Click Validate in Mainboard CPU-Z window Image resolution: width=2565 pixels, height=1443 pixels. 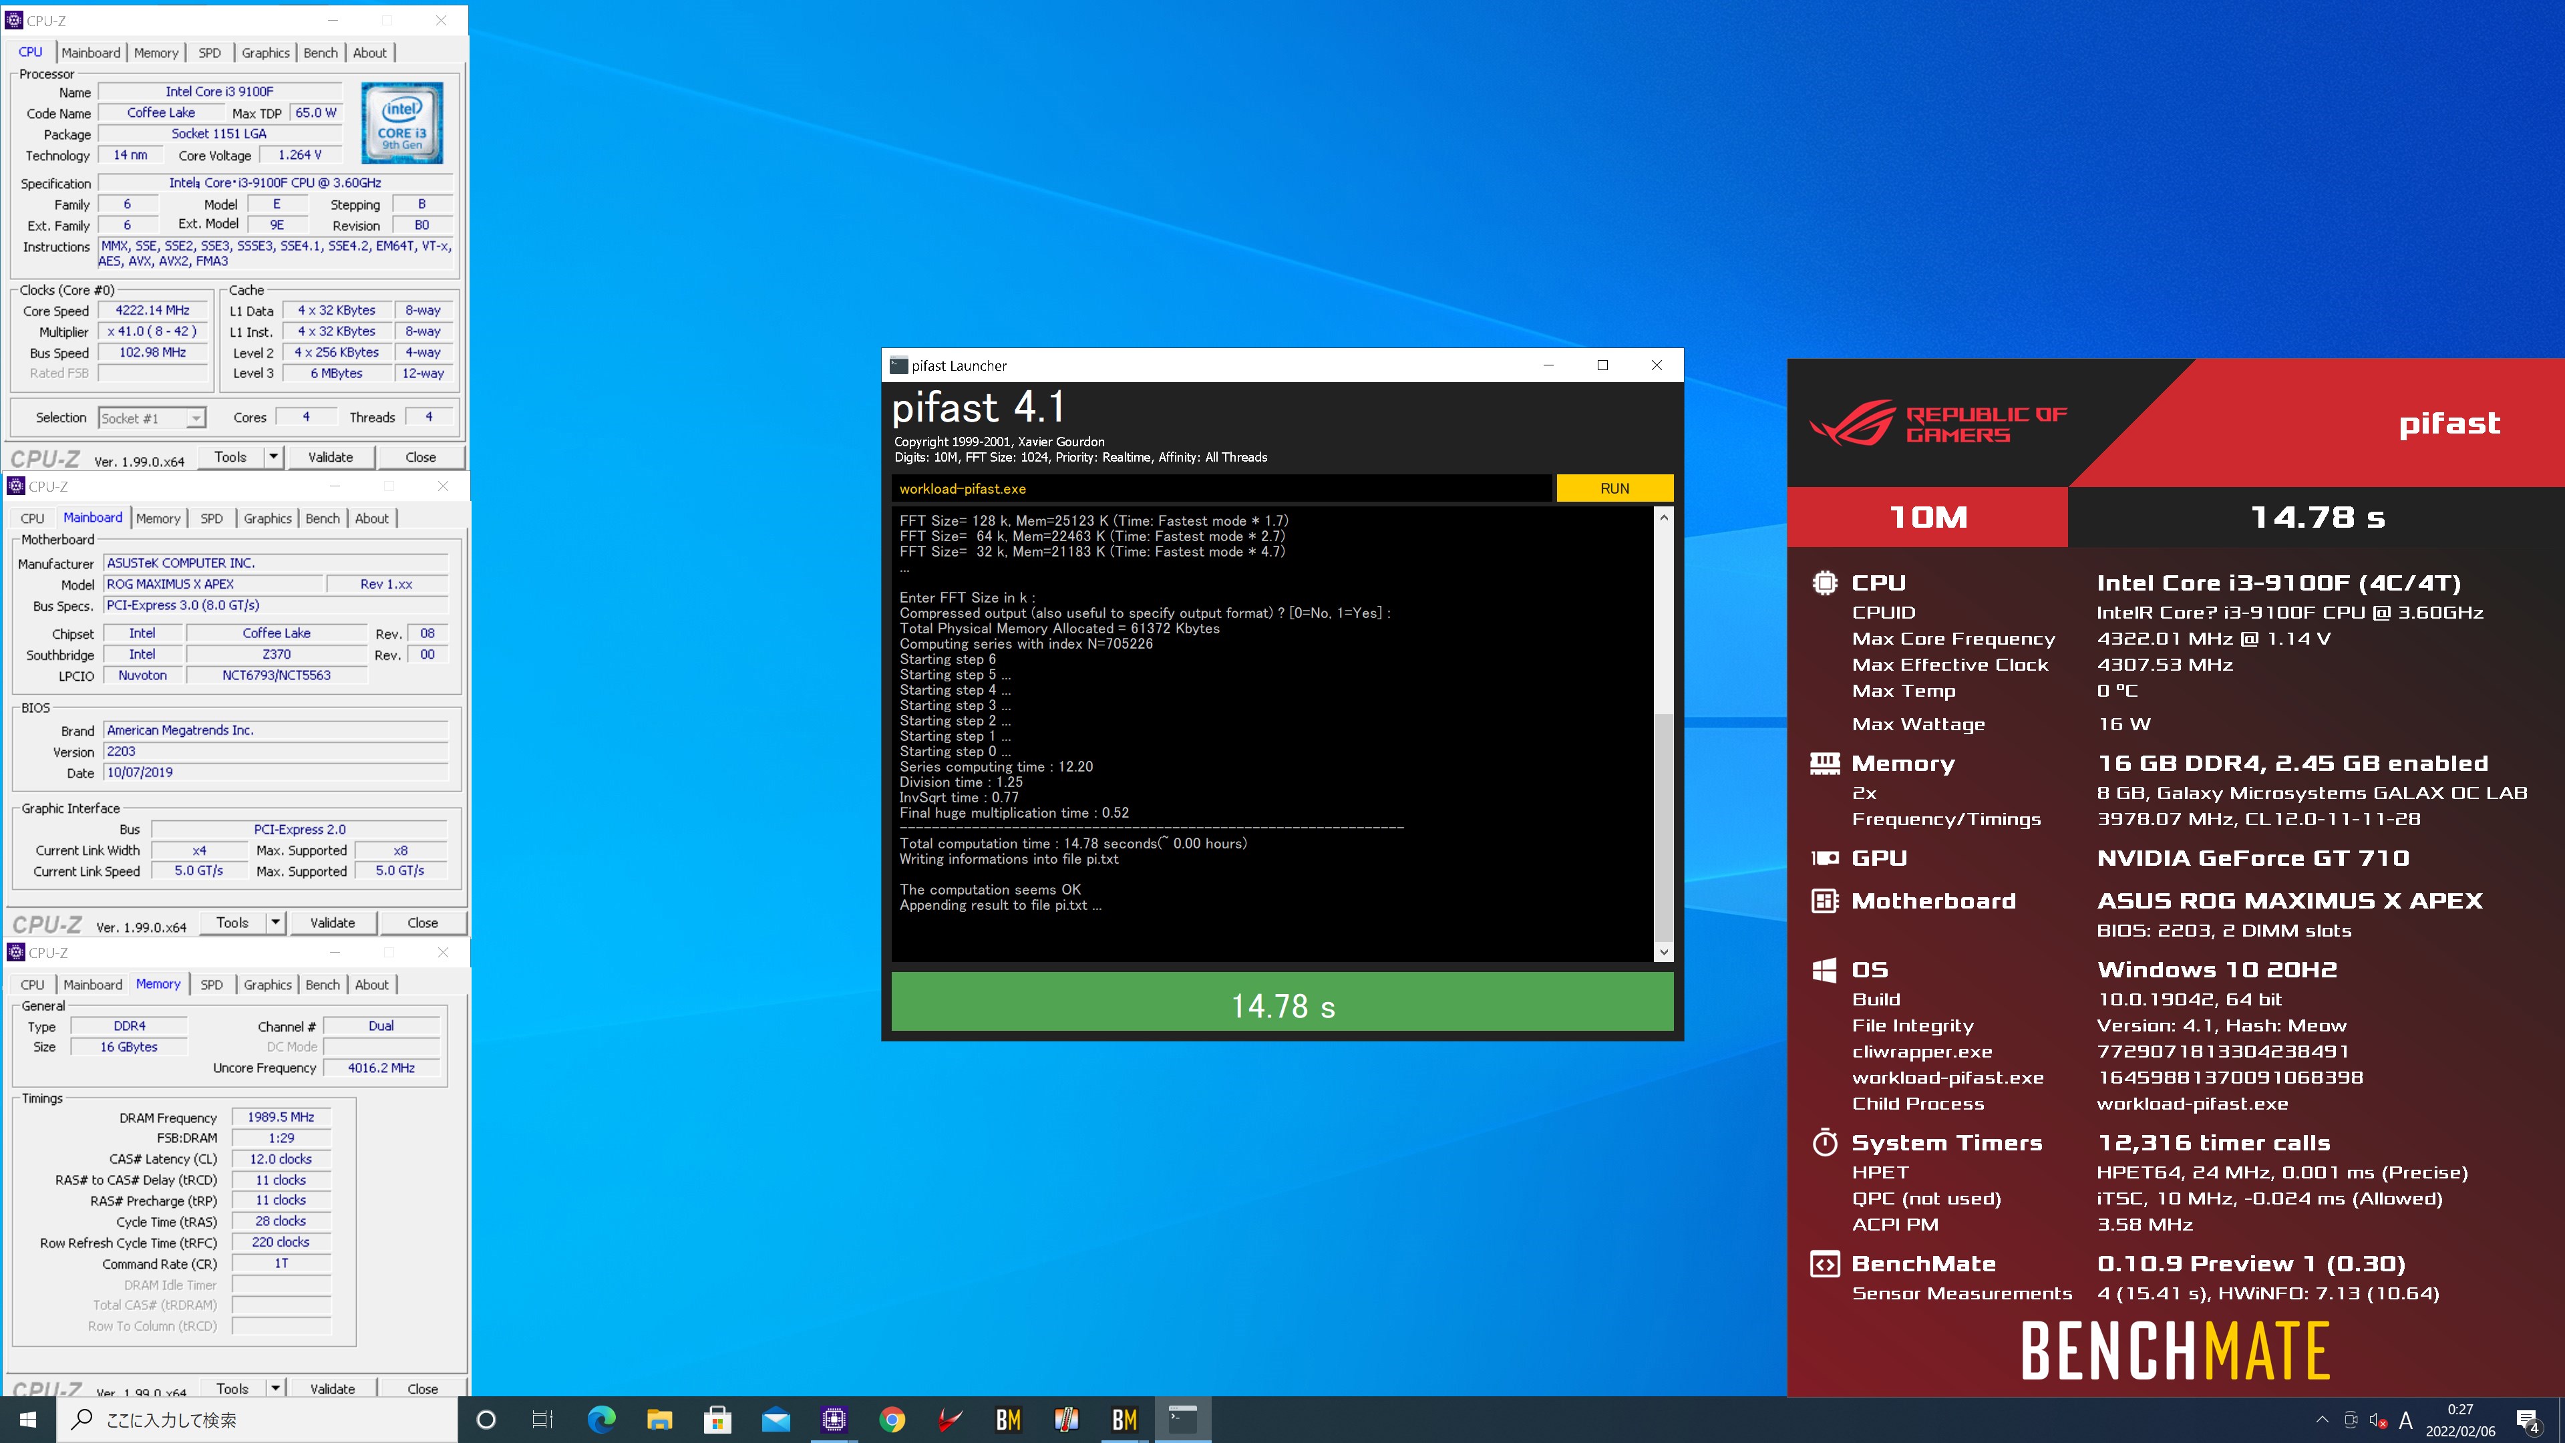333,922
